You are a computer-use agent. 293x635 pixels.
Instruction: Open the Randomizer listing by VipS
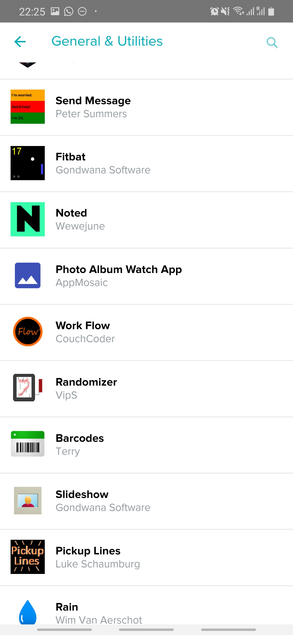click(86, 388)
